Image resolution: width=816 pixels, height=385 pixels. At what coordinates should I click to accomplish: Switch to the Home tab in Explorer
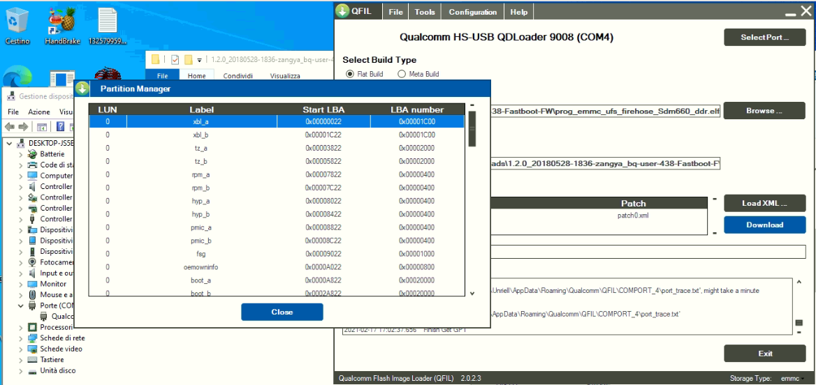(x=197, y=76)
